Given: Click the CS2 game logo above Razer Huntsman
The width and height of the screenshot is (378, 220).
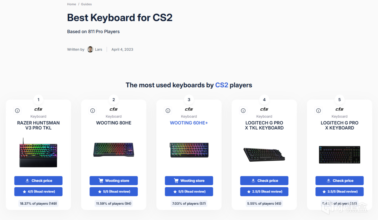Looking at the screenshot, I should click(38, 109).
